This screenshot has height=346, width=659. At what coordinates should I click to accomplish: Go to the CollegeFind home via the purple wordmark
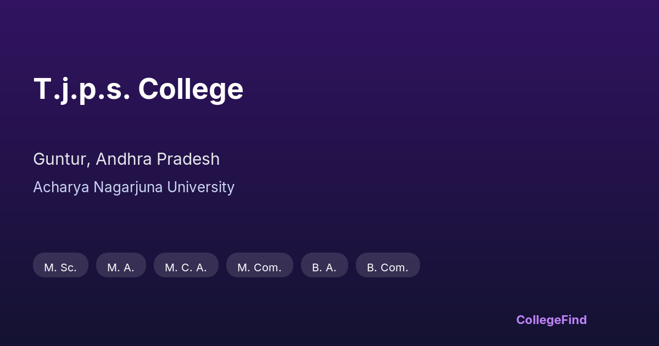pos(551,320)
